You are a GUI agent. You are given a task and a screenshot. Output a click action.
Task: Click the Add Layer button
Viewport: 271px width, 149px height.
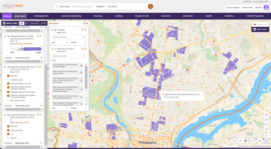pyautogui.click(x=35, y=23)
